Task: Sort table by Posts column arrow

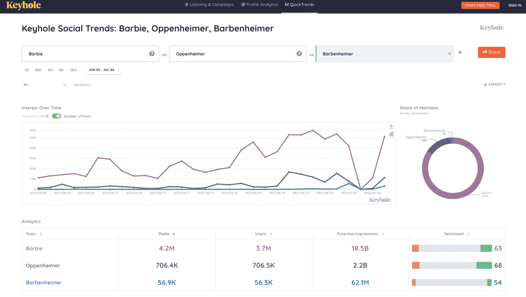Action: pos(174,234)
